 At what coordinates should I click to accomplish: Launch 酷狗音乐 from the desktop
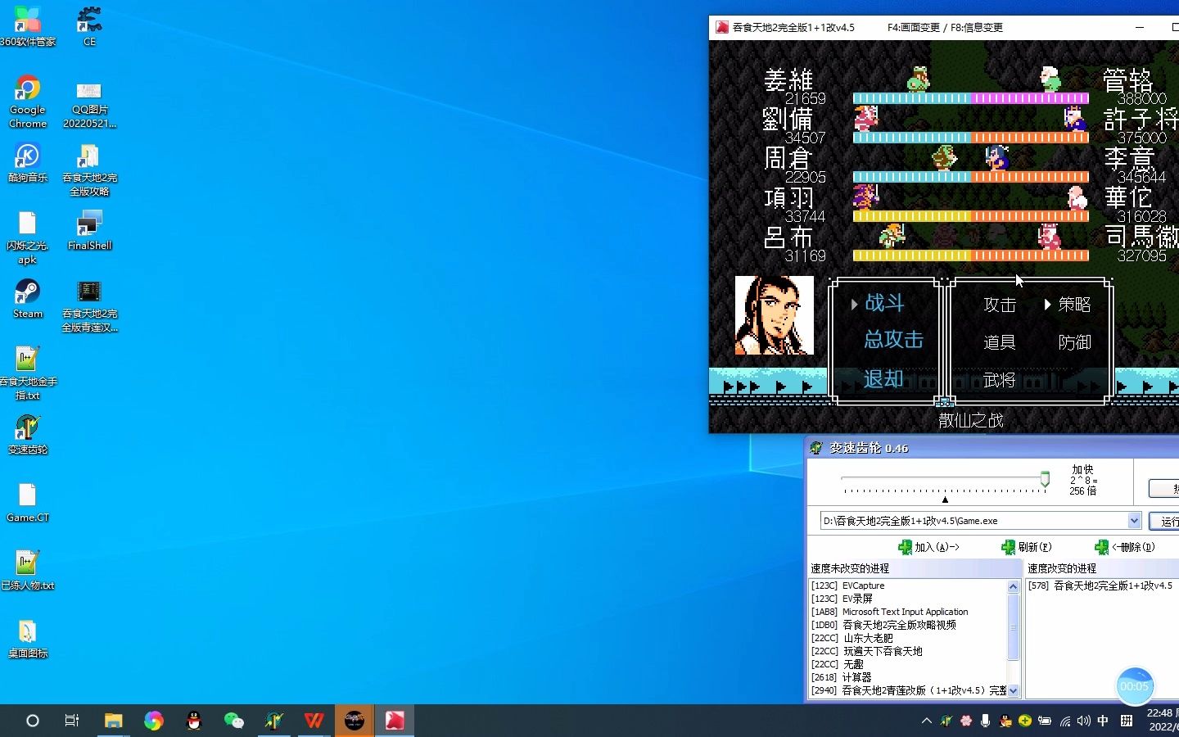coord(27,162)
